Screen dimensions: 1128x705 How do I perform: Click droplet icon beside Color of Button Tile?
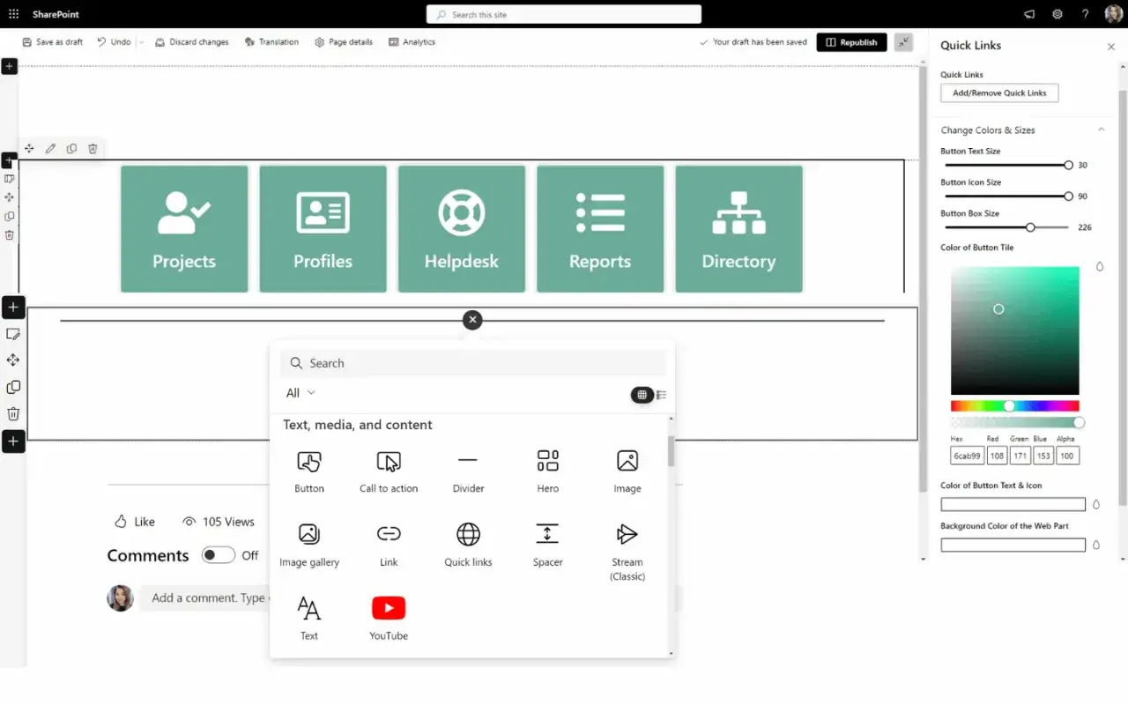tap(1100, 266)
